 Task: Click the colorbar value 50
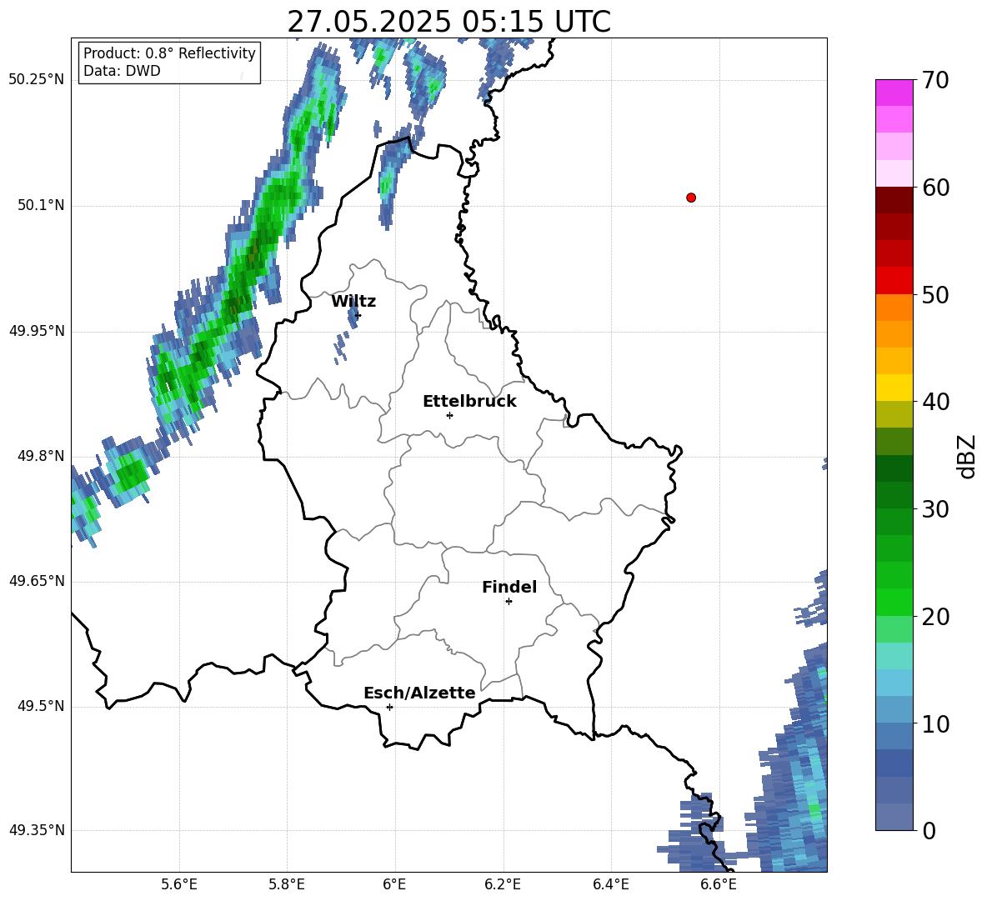pos(935,295)
